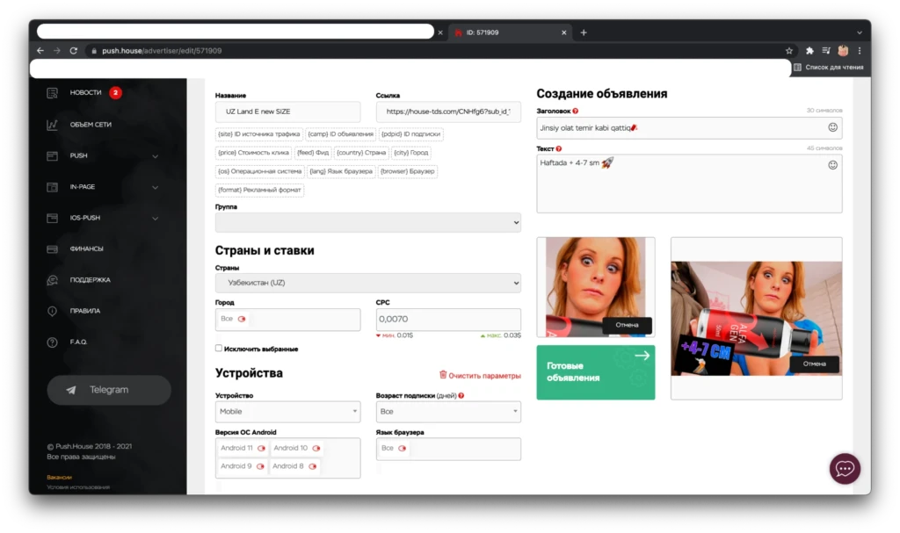Bookmark page with the star icon
Viewport: 900px width, 533px height.
[788, 51]
